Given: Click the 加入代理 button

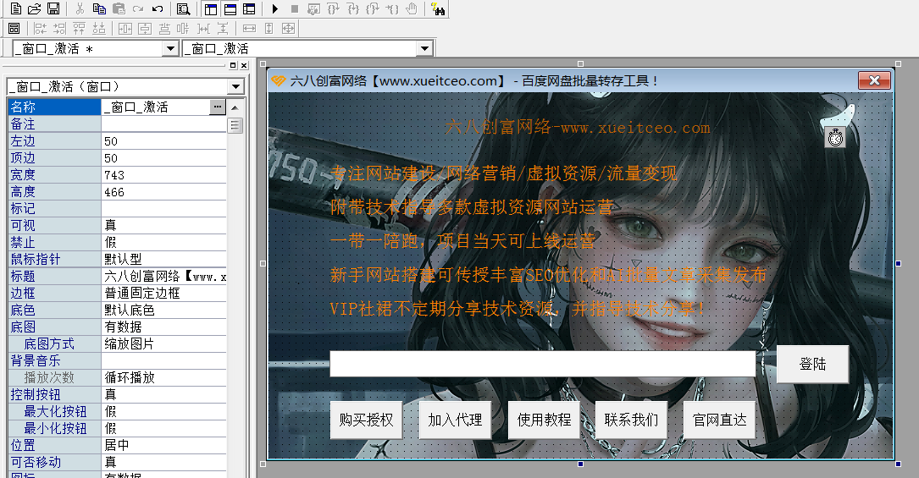Looking at the screenshot, I should (x=455, y=420).
